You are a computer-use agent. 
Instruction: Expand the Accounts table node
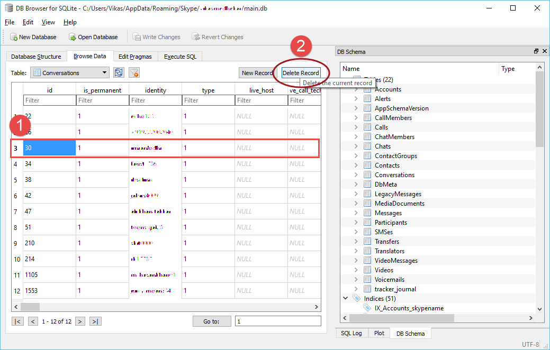356,89
